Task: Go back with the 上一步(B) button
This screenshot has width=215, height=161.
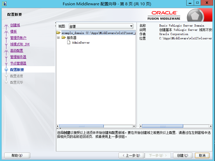Action: 131,156
